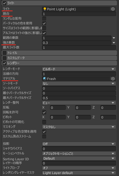Click the 強さ乗数 label
The width and height of the screenshot is (119, 176).
coord(9,43)
